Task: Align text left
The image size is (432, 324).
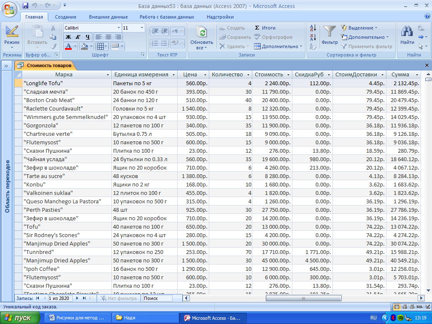Action: click(99, 37)
